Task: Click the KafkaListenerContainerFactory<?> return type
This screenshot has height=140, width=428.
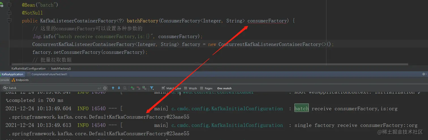Action: [x=82, y=21]
